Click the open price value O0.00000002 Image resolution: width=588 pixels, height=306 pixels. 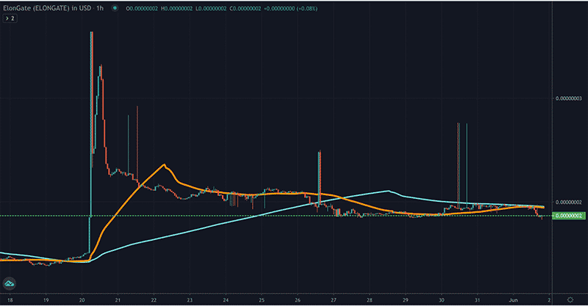(142, 8)
